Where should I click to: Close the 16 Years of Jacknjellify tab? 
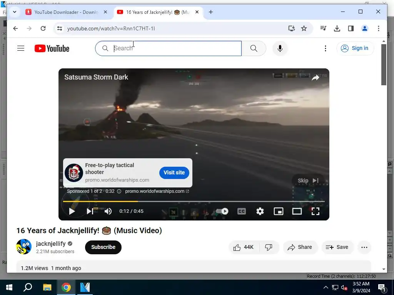pos(197,12)
